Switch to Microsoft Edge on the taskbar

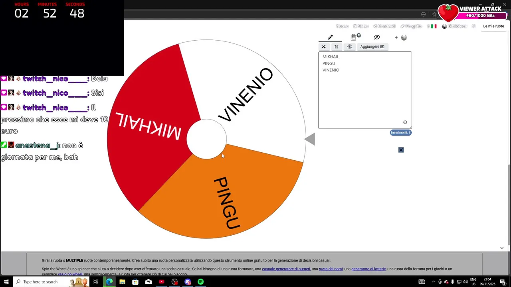click(x=109, y=282)
